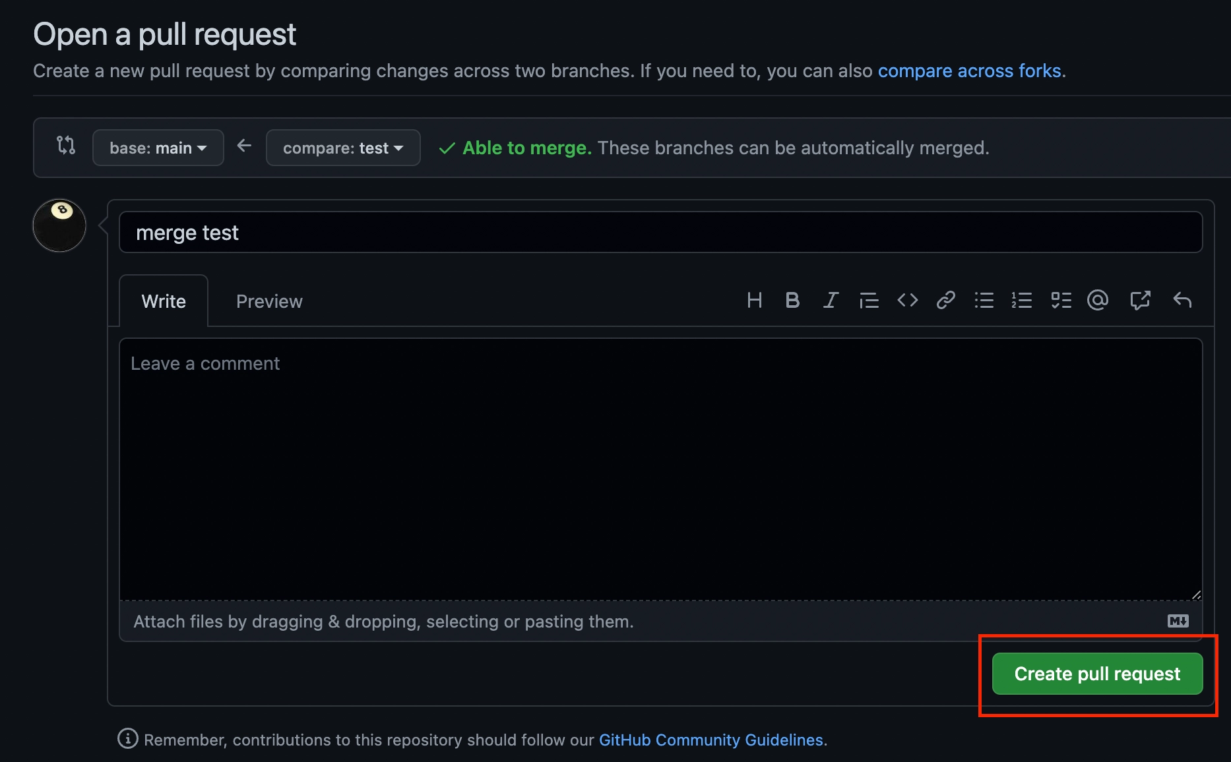
Task: Click the Create pull request button
Action: click(1097, 674)
